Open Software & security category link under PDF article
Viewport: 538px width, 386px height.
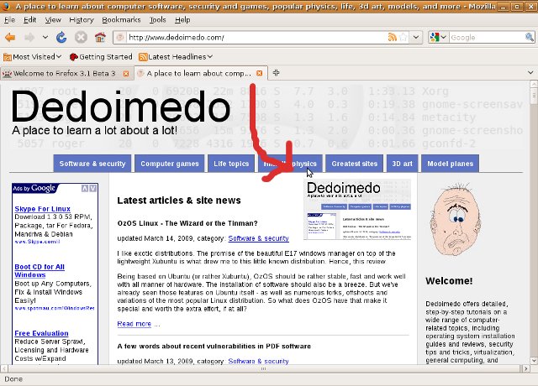click(x=258, y=361)
